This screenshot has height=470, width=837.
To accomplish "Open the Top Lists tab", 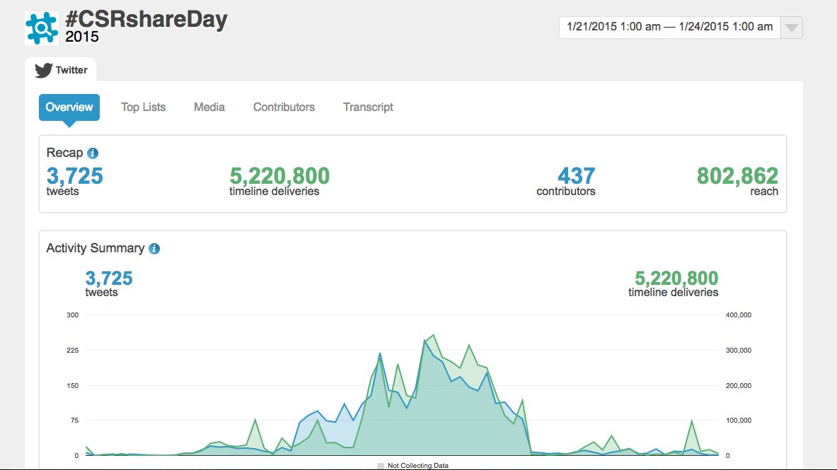I will (x=143, y=107).
